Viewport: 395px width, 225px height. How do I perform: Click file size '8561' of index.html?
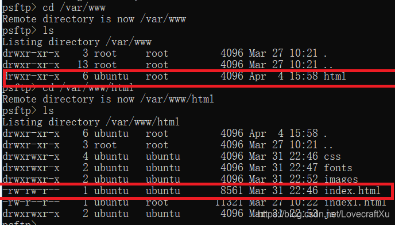(231, 191)
